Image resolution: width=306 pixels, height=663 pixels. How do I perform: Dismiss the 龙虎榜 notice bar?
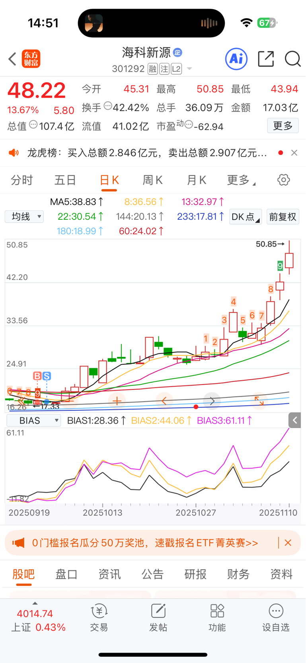(x=294, y=153)
